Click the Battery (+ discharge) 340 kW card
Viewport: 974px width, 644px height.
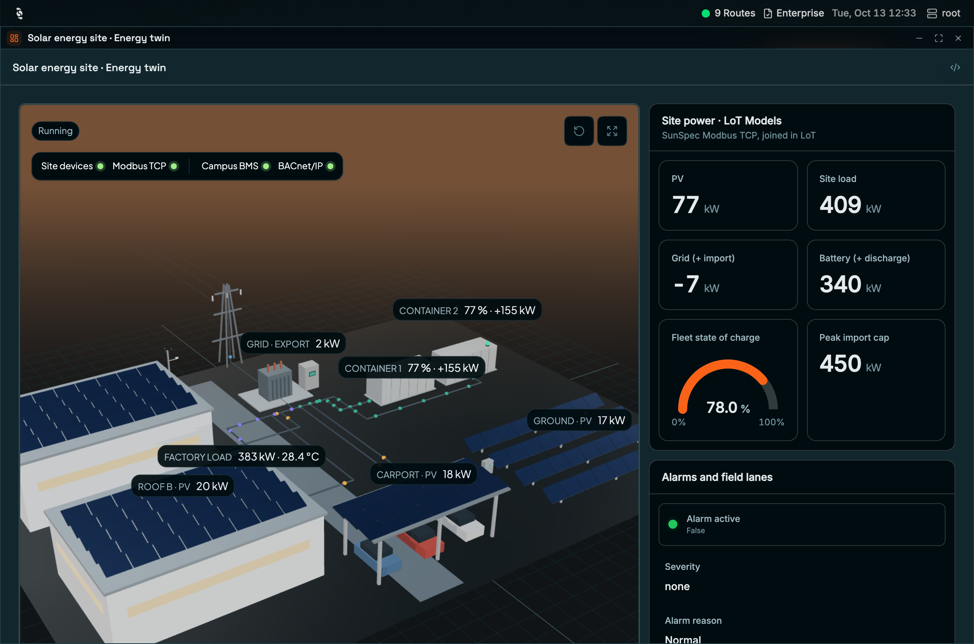876,275
